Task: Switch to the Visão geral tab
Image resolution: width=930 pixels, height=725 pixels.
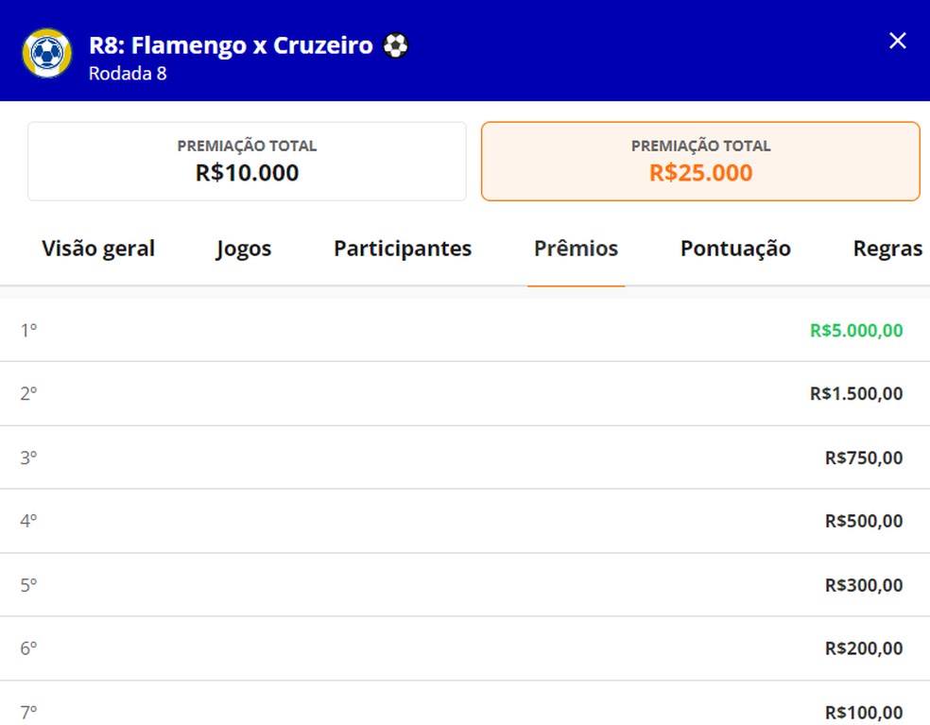Action: tap(98, 249)
